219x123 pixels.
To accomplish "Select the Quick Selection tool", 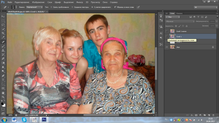I will 3,29.
